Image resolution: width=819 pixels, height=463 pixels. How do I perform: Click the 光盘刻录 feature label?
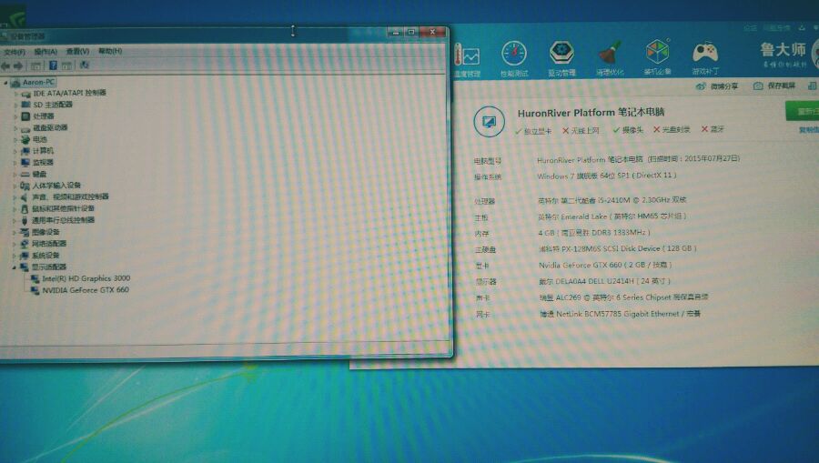[x=676, y=129]
